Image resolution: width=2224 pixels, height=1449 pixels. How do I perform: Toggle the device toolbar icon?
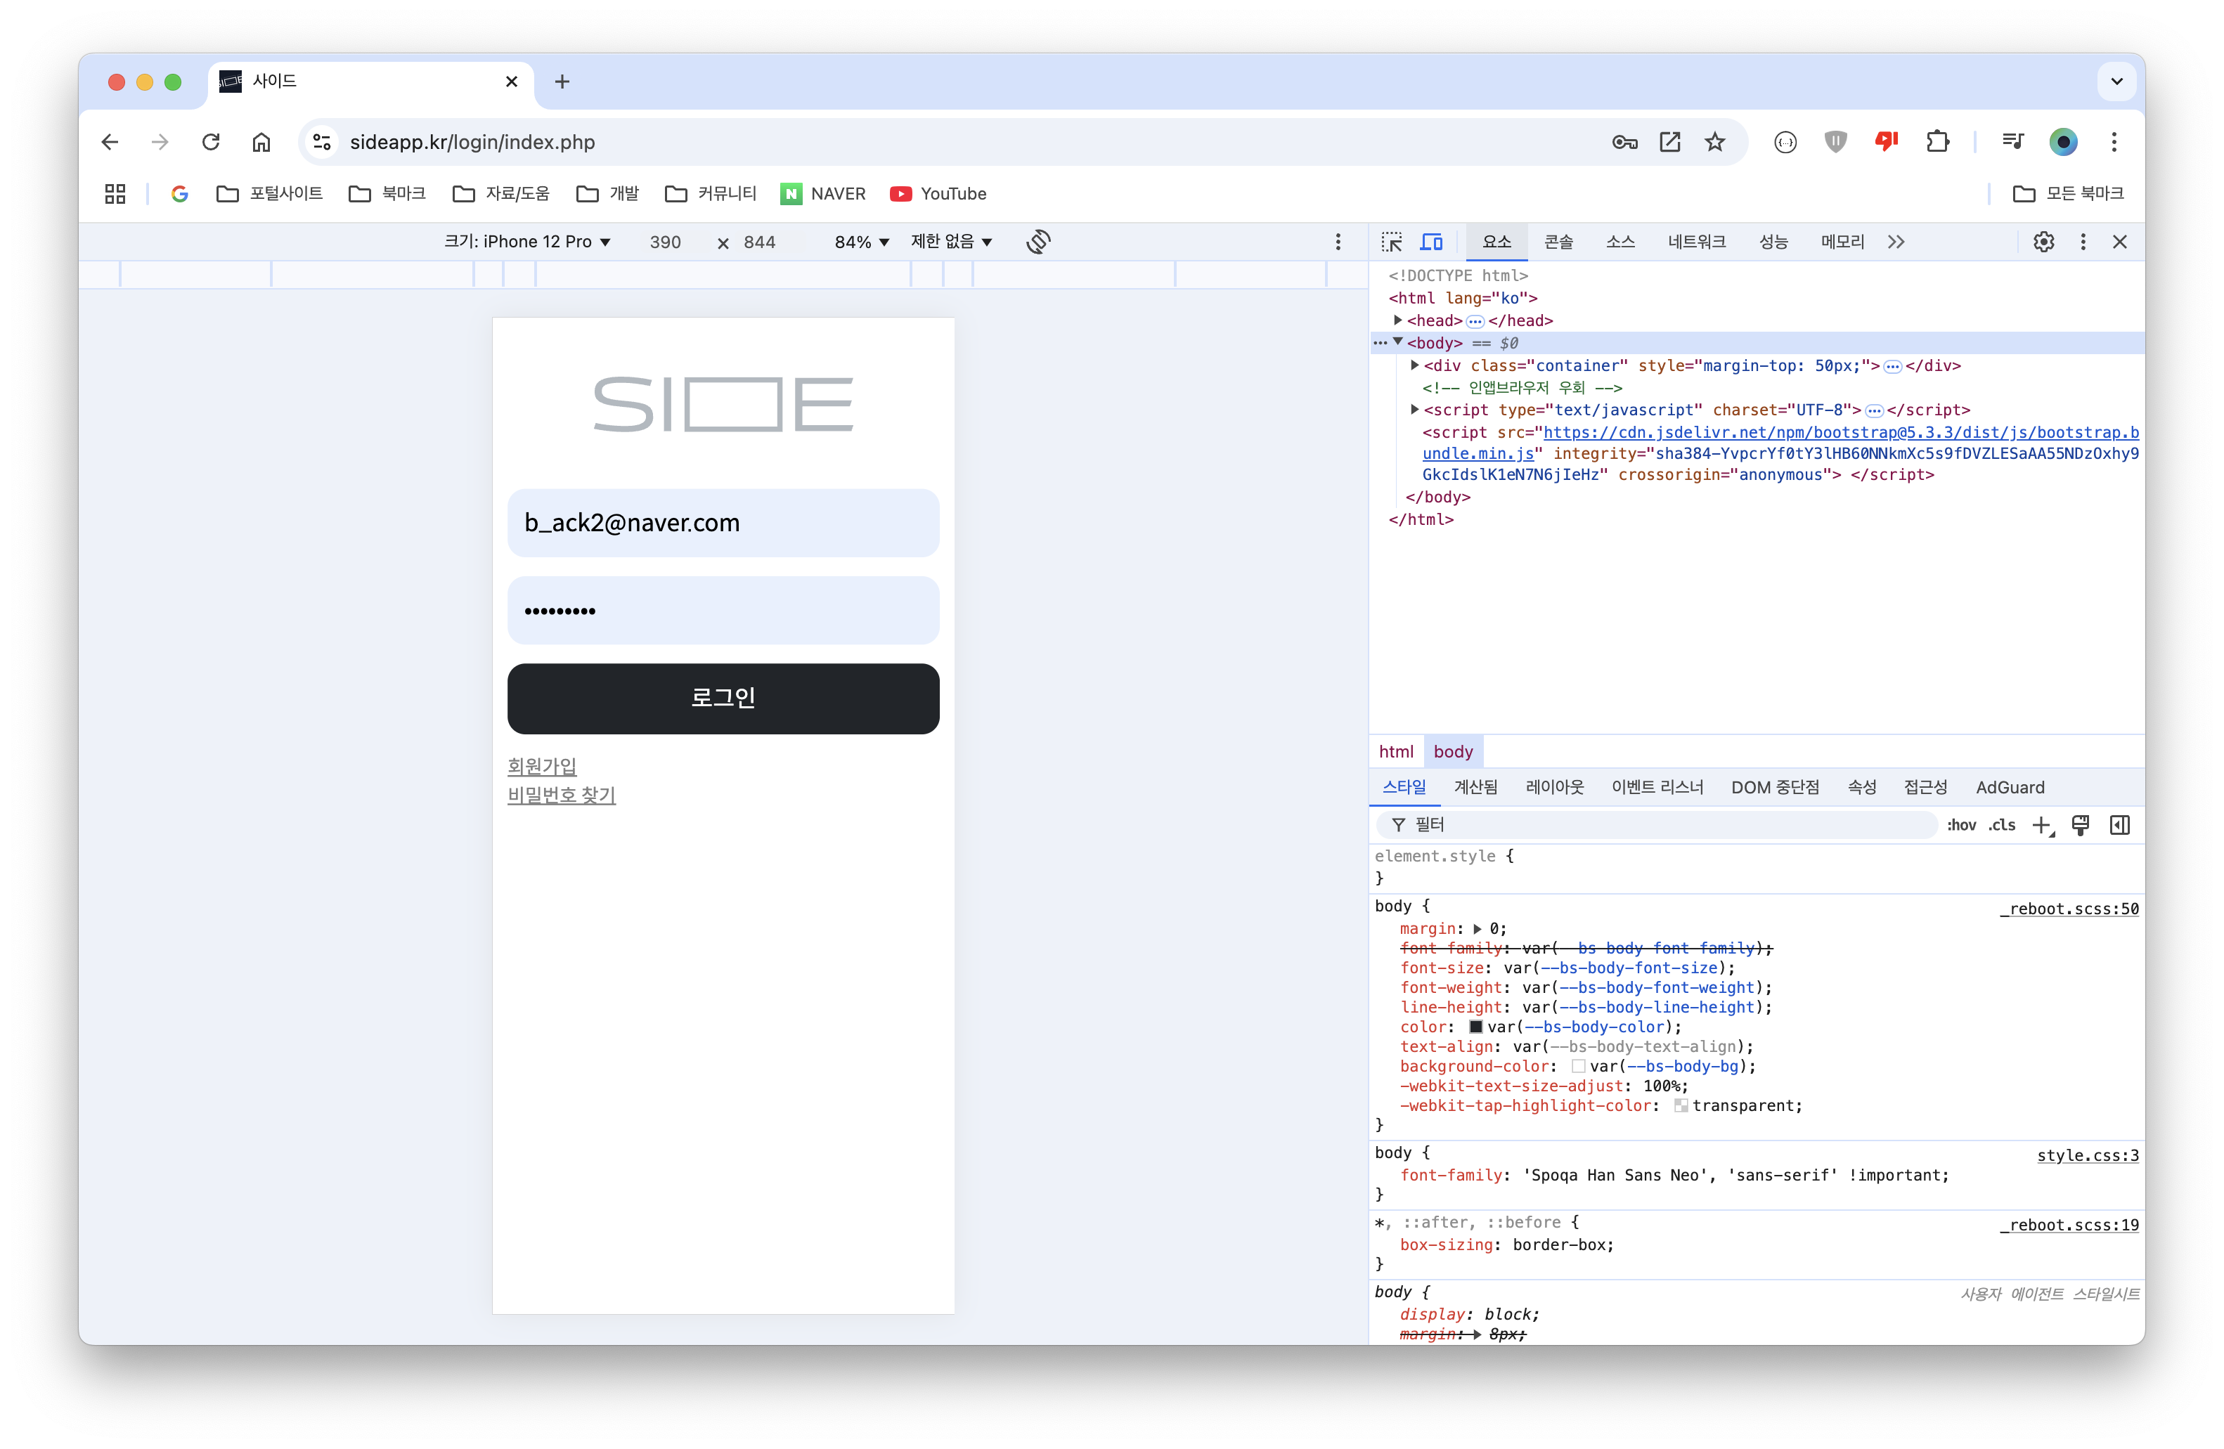coord(1432,242)
